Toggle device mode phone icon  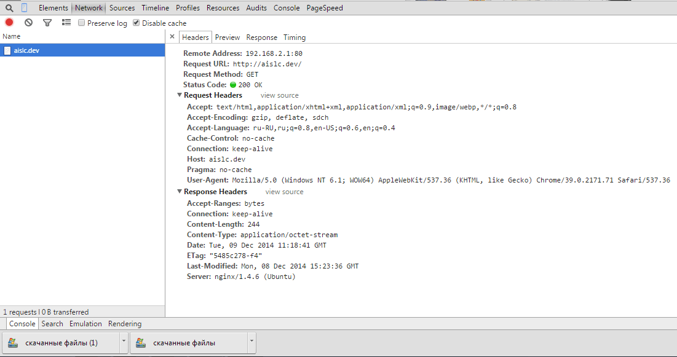(x=24, y=8)
